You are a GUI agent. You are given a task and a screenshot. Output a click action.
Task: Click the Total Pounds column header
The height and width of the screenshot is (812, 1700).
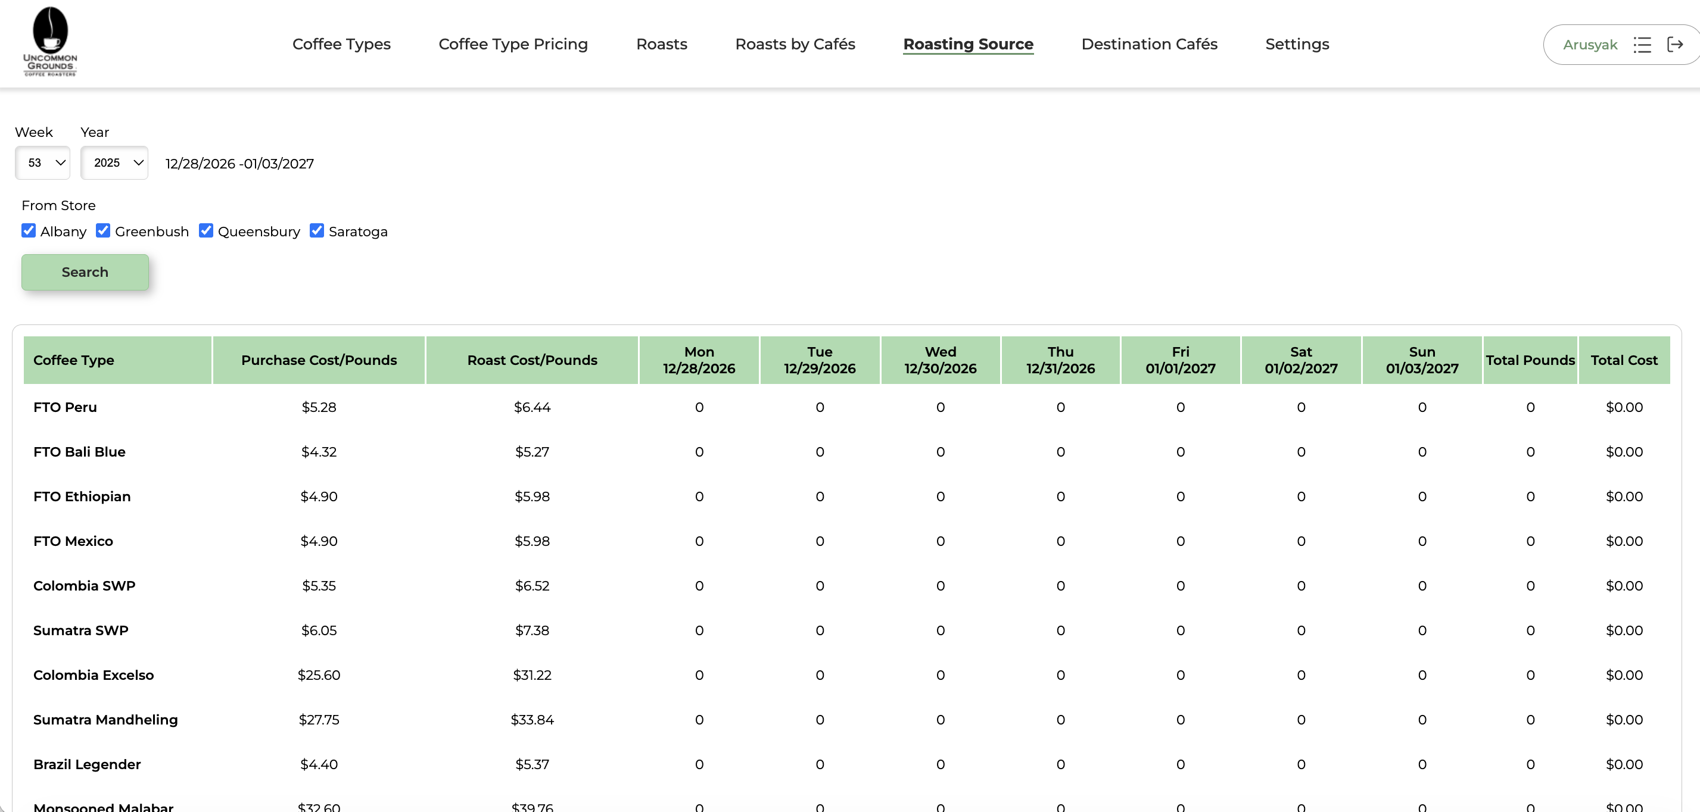1530,360
